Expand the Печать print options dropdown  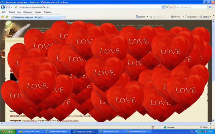[183, 17]
